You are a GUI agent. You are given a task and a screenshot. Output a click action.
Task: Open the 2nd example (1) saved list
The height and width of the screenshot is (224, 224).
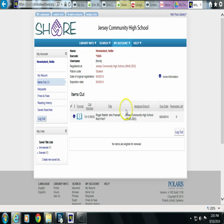[x=45, y=147]
